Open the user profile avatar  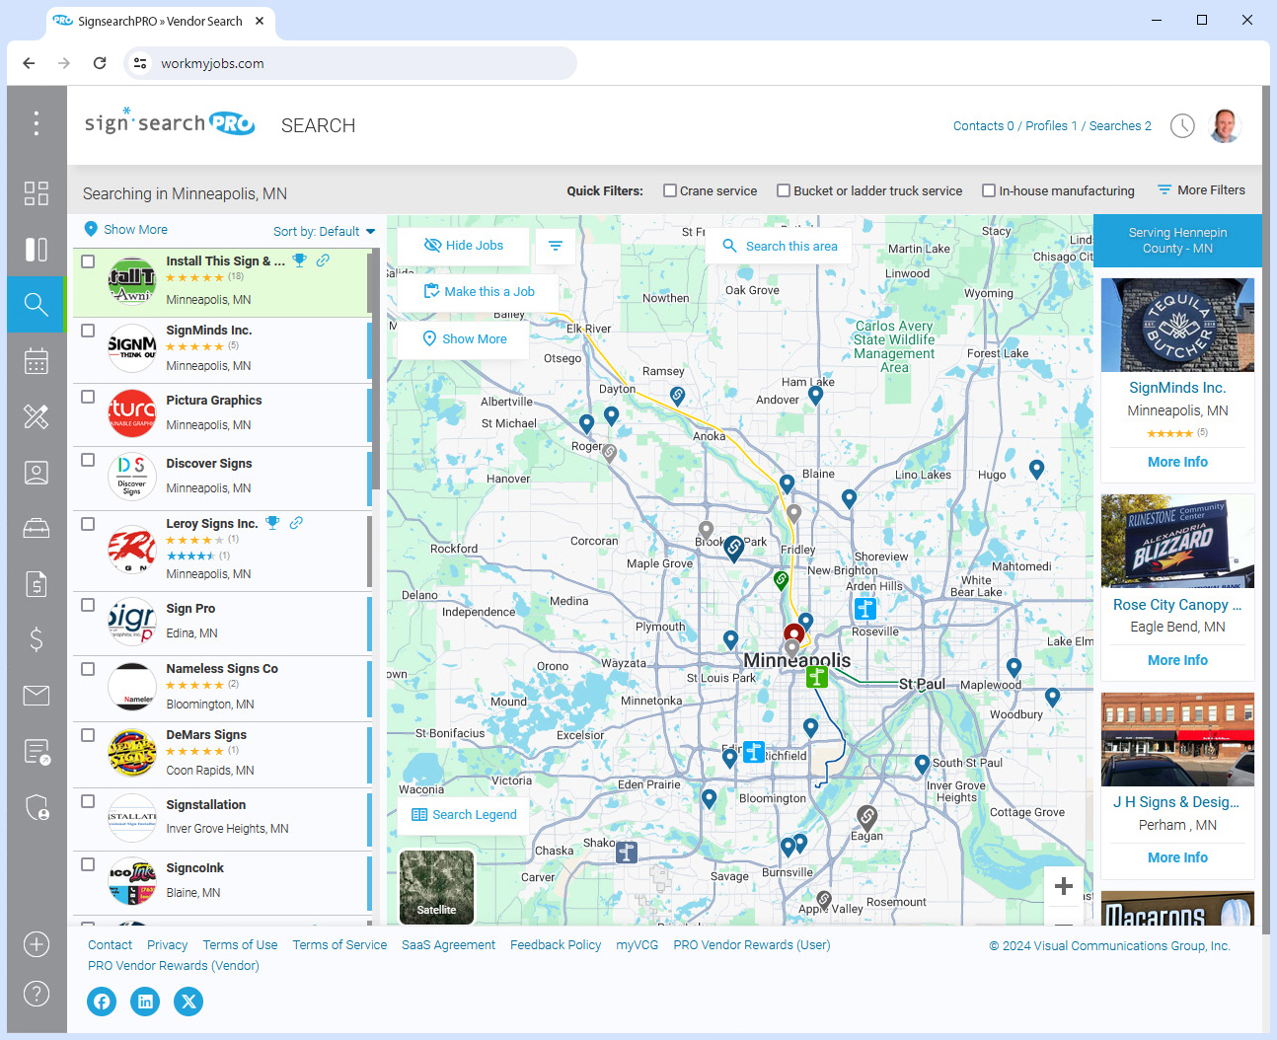[1225, 125]
